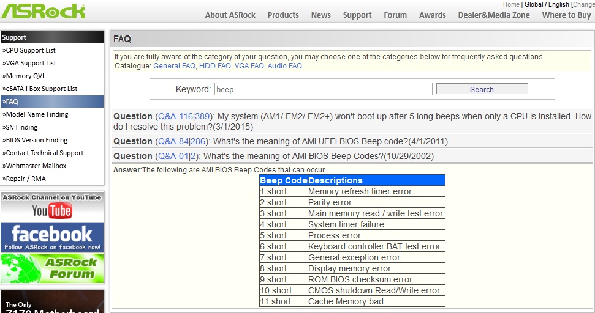The image size is (595, 313).
Task: Open the 389 question link
Action: tap(202, 117)
